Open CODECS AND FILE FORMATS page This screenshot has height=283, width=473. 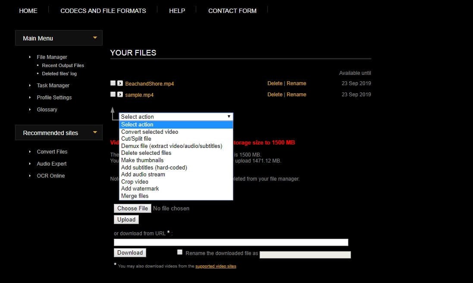(x=103, y=11)
